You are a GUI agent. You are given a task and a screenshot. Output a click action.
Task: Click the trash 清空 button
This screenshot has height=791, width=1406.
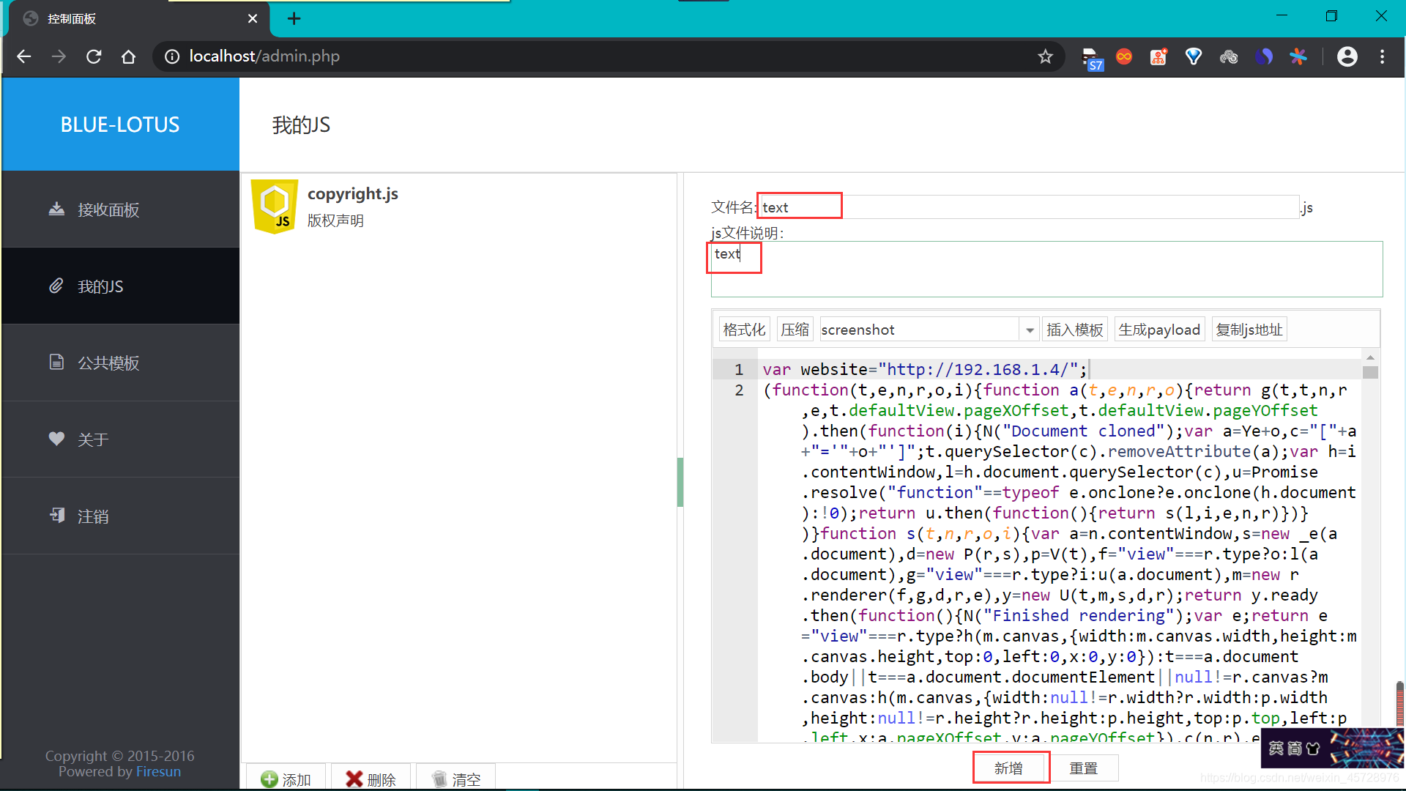coord(456,779)
